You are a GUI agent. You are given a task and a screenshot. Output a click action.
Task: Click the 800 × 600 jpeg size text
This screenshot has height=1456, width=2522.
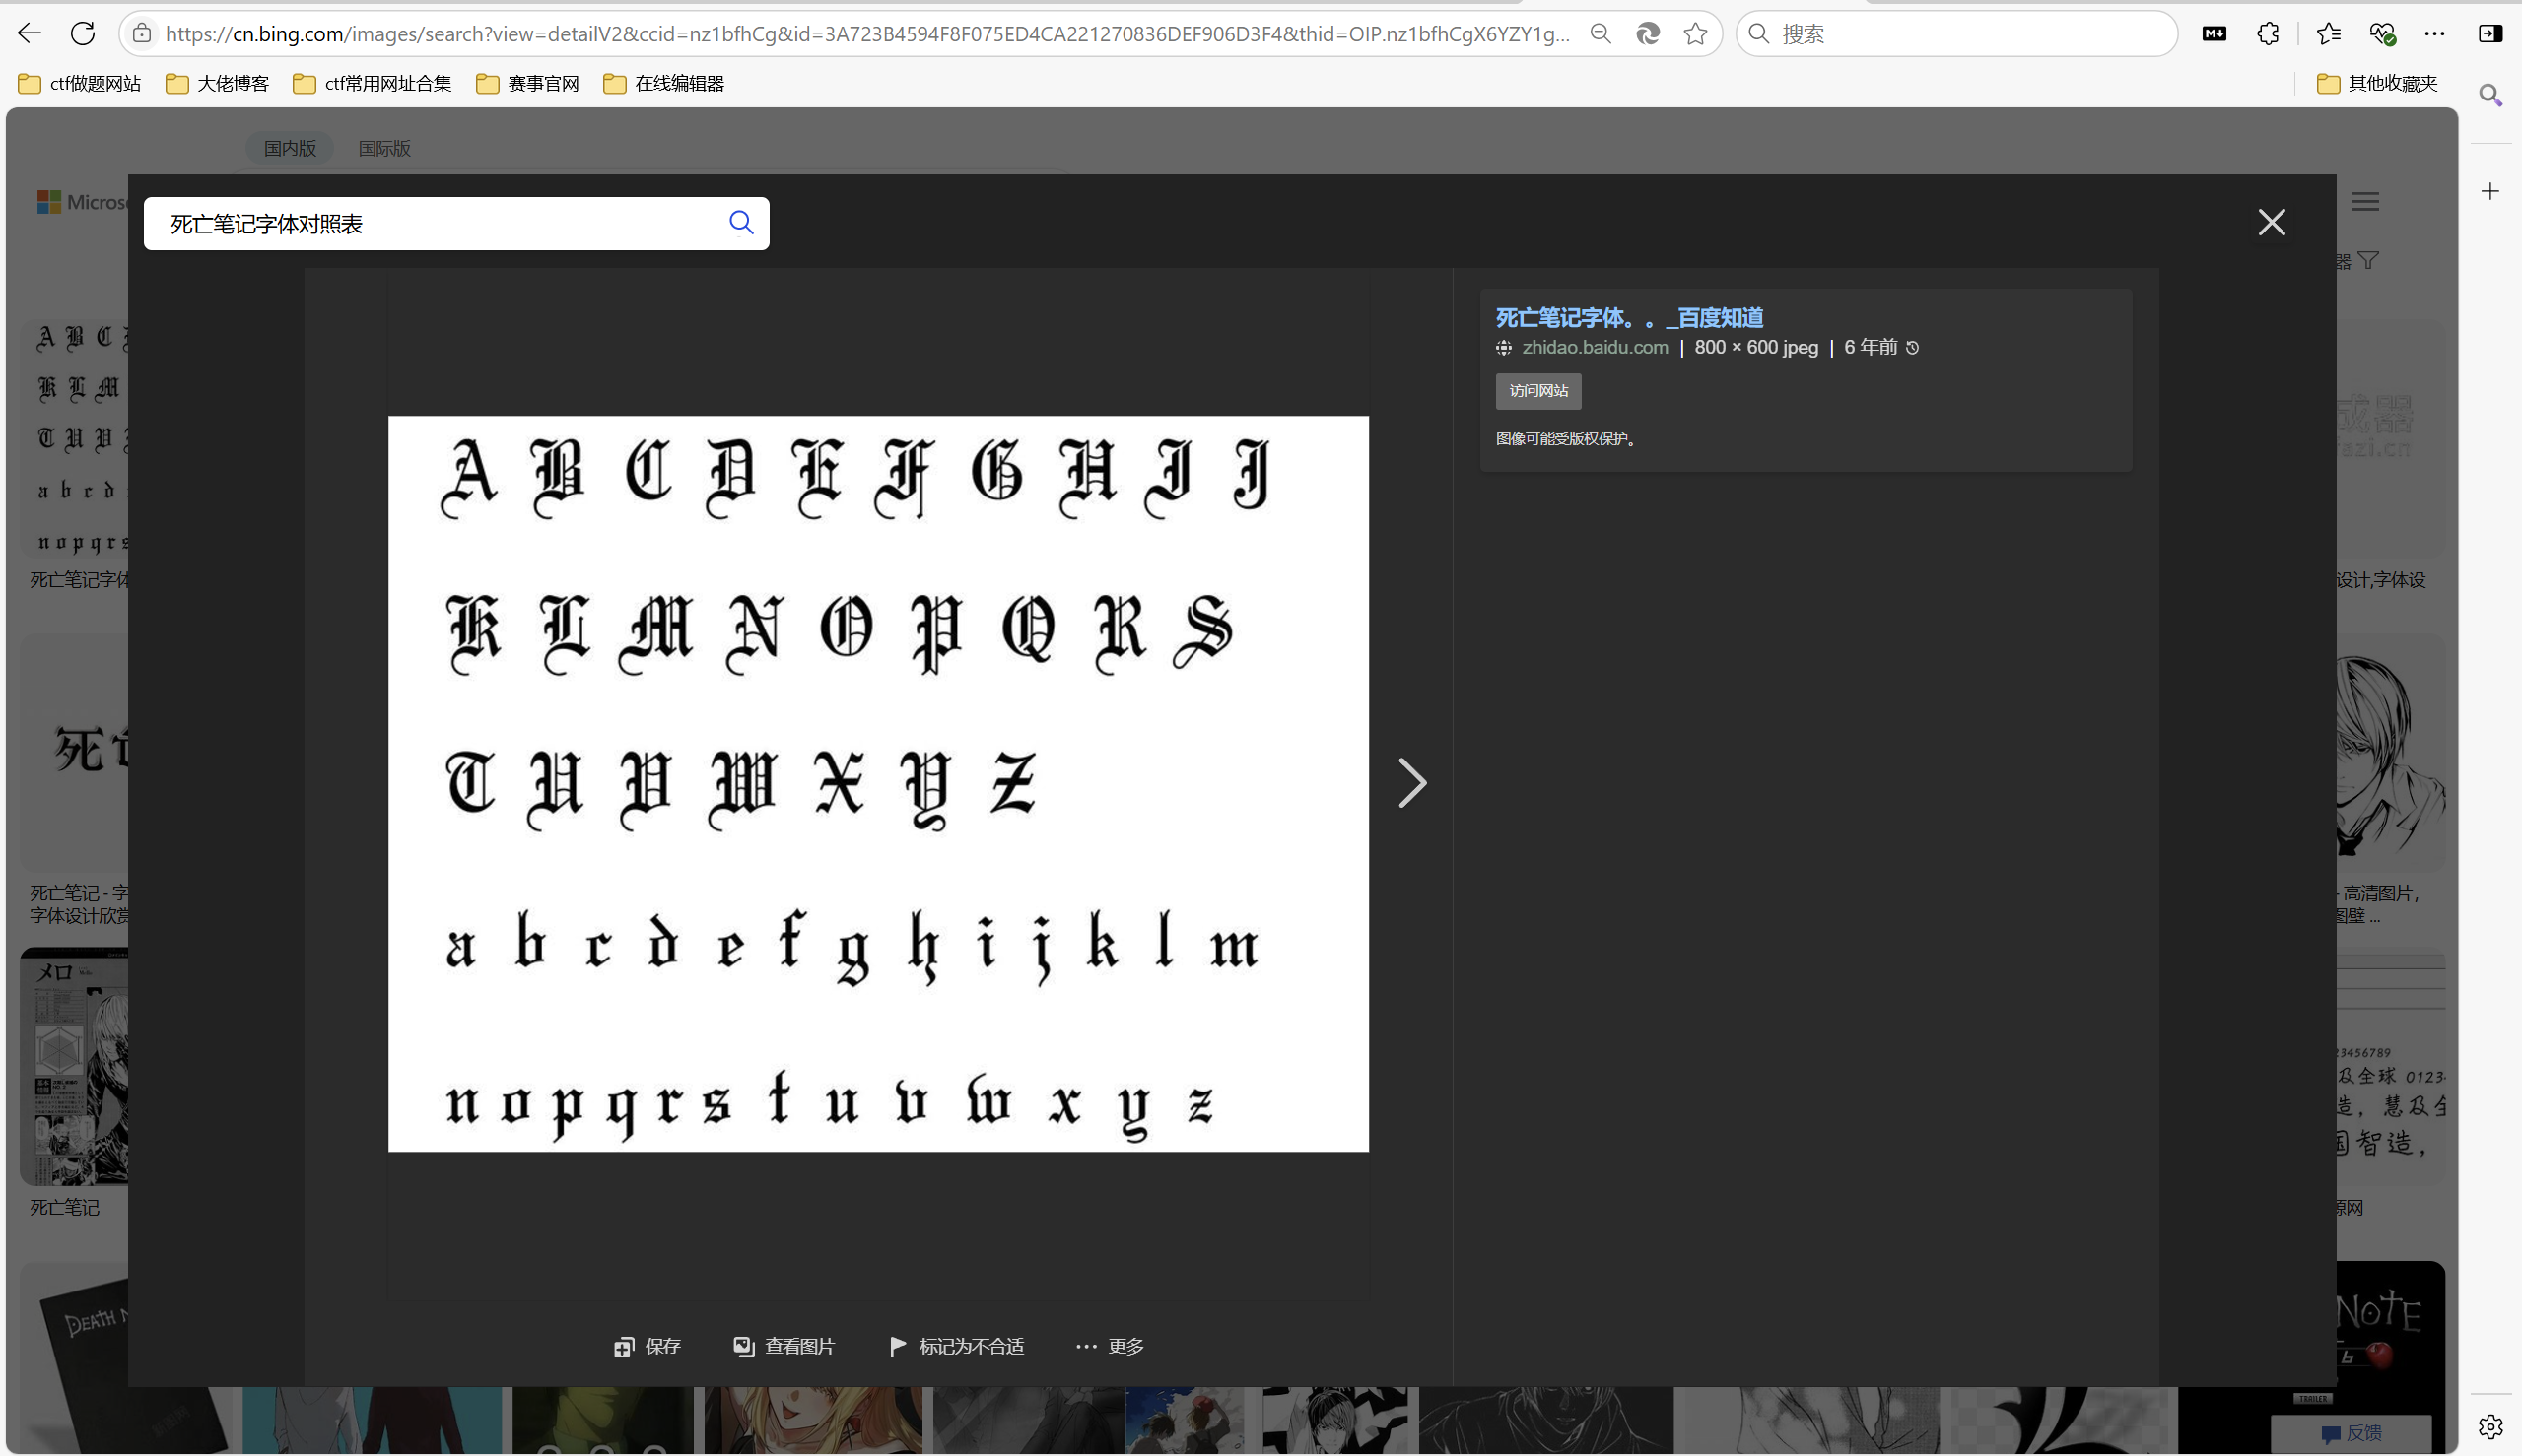(1756, 347)
